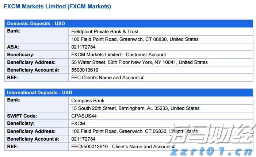Image resolution: width=256 pixels, height=157 pixels.
Task: Select the International Deposits - USD header
Action: (39, 93)
